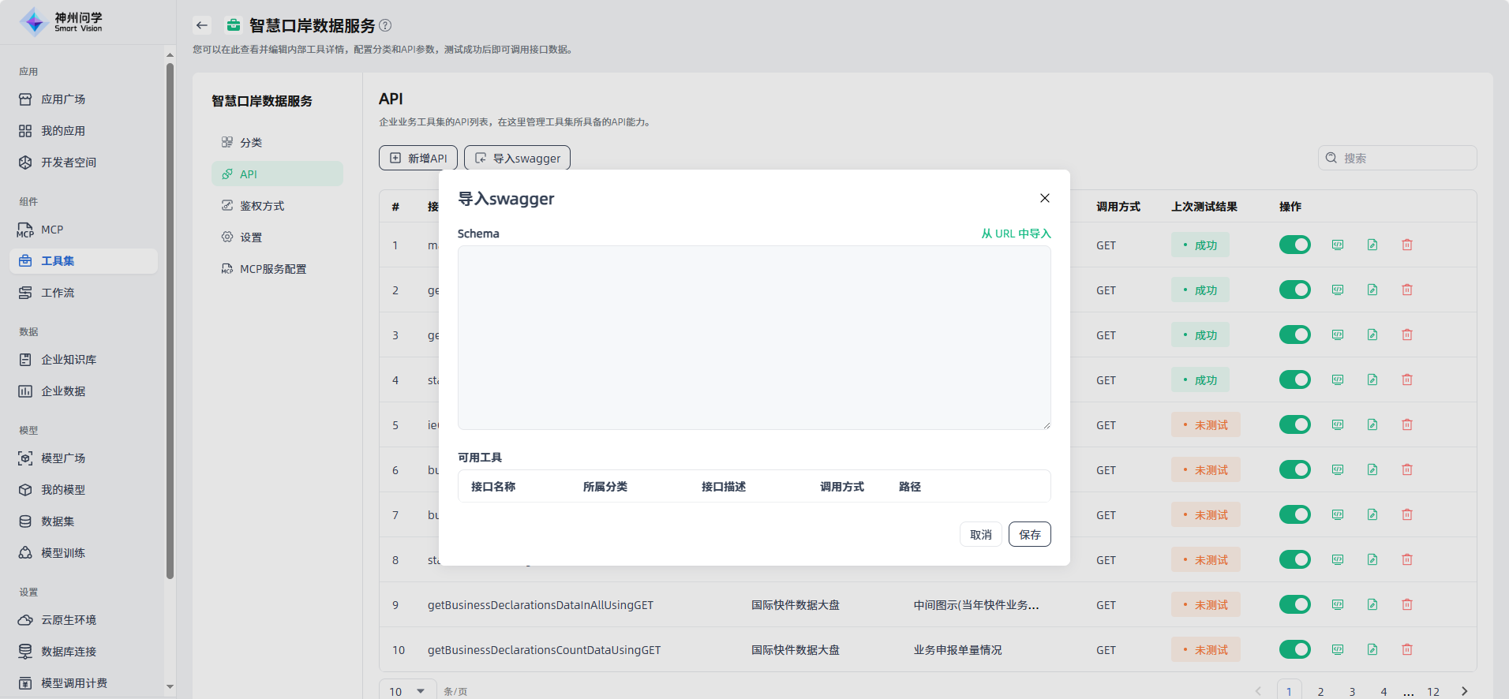This screenshot has height=699, width=1509.
Task: Click into the Schema text area
Action: (x=754, y=338)
